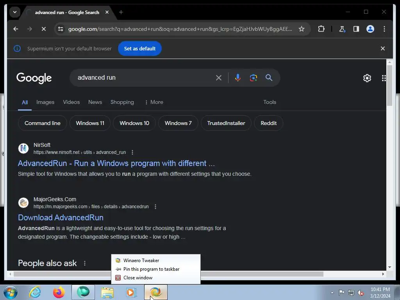This screenshot has height=300, width=400.
Task: Filter by Windows 7 chip
Action: pyautogui.click(x=178, y=123)
